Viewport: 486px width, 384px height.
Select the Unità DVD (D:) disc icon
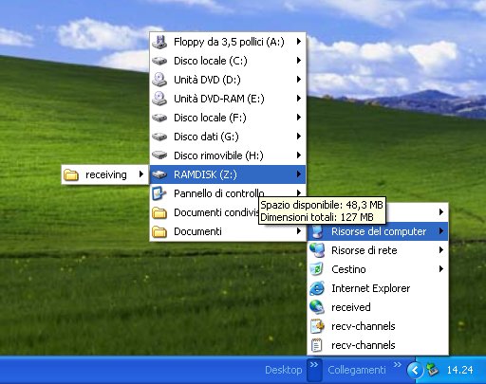point(159,80)
